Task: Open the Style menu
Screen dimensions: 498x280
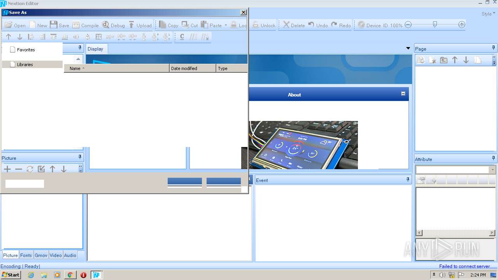Action: [488, 14]
